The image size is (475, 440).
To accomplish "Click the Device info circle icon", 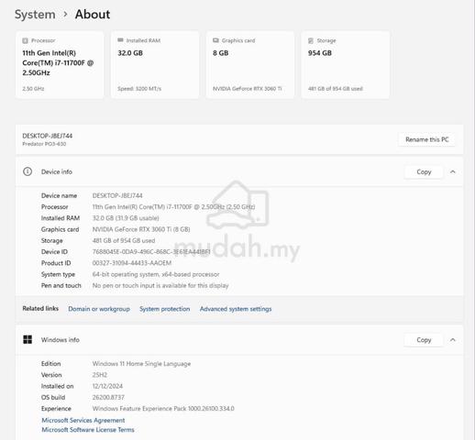I will pyautogui.click(x=28, y=171).
